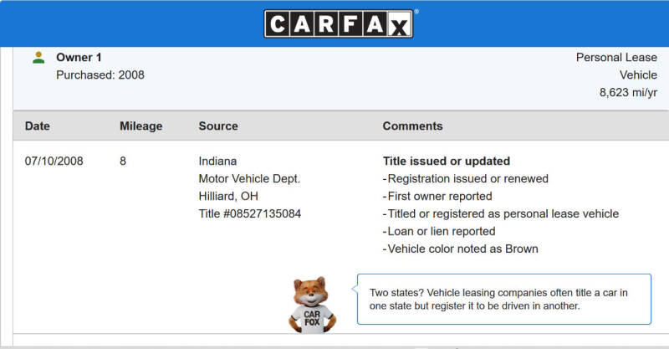Click the Car Fox mascot image
Viewport: 669px width, 349px height.
pyautogui.click(x=312, y=305)
